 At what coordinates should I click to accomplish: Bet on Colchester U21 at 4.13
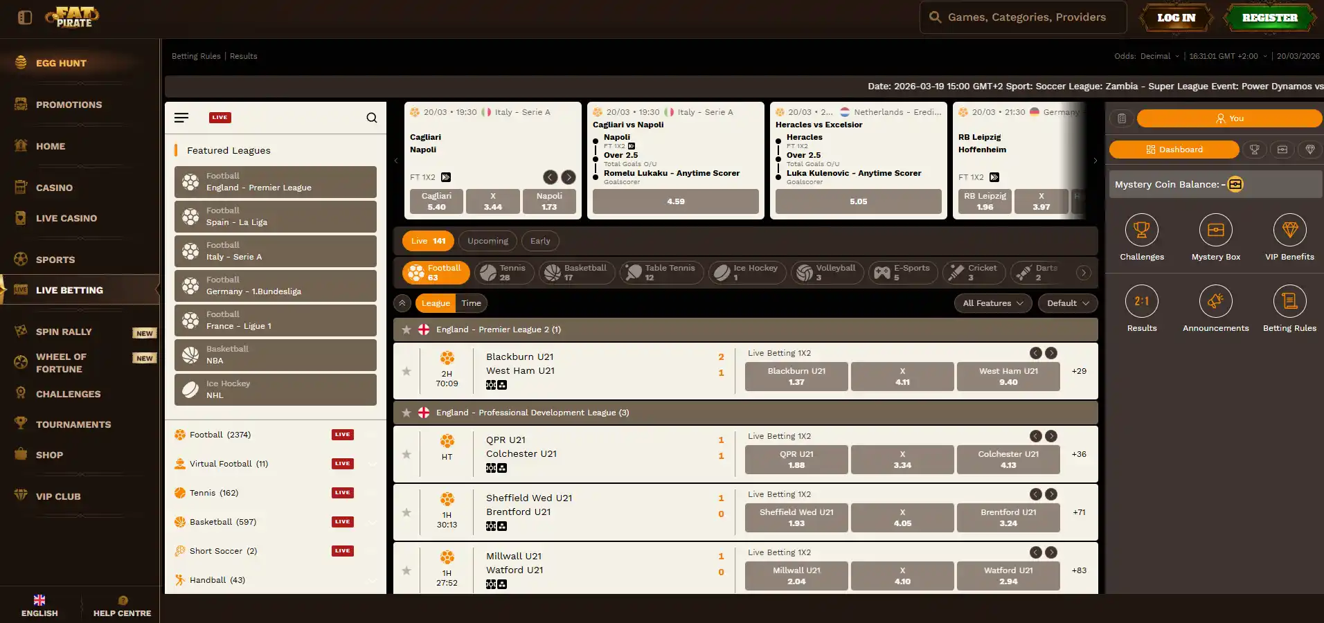(x=1008, y=460)
